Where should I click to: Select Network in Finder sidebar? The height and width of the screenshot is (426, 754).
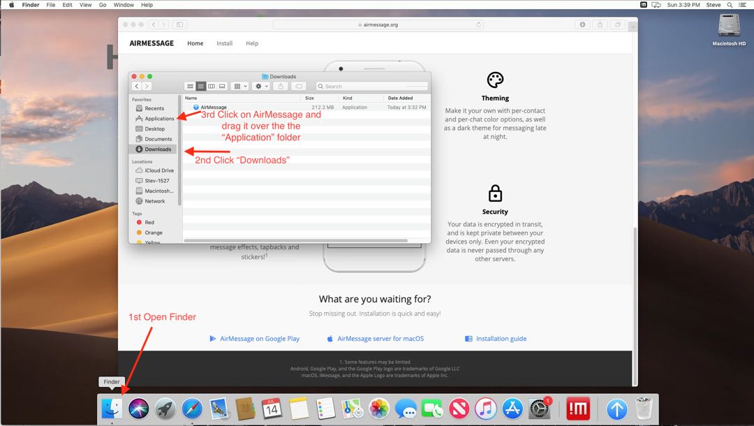tap(154, 201)
